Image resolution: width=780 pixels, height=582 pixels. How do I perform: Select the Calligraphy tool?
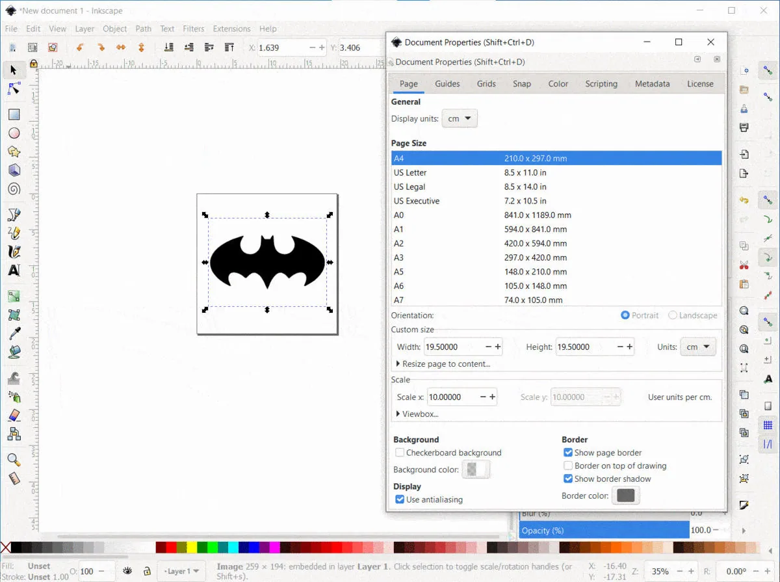click(x=14, y=252)
